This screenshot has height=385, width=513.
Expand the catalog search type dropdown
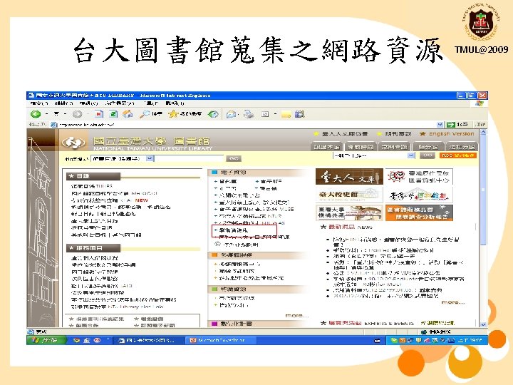(149, 158)
